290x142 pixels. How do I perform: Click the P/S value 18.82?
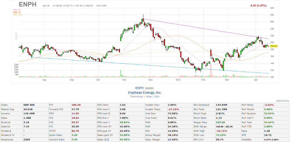click(x=75, y=118)
